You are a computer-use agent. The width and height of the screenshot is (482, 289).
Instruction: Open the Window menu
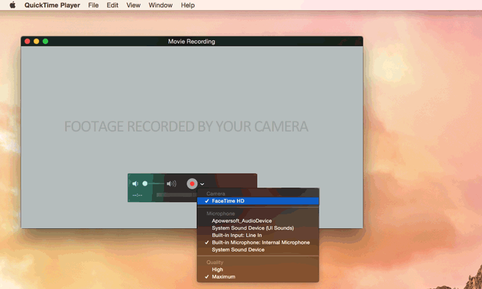[160, 5]
